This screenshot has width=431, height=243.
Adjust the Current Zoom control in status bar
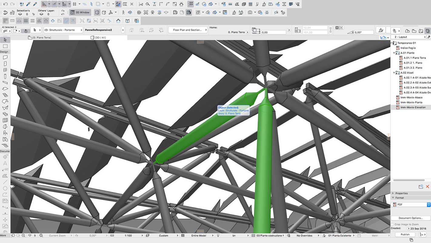[58, 235]
